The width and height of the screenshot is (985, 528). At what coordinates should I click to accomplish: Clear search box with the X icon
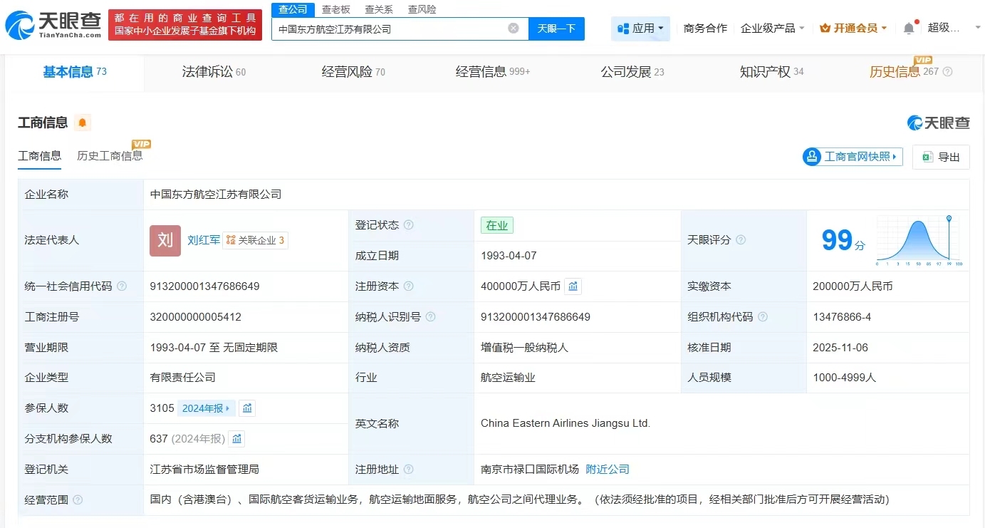513,29
